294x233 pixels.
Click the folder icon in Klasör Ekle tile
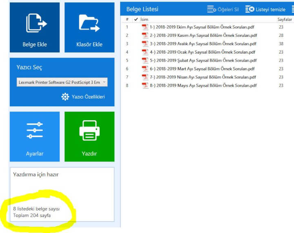89,23
